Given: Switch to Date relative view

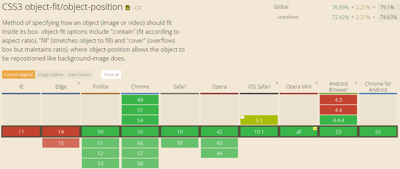Looking at the screenshot, I should (x=79, y=74).
